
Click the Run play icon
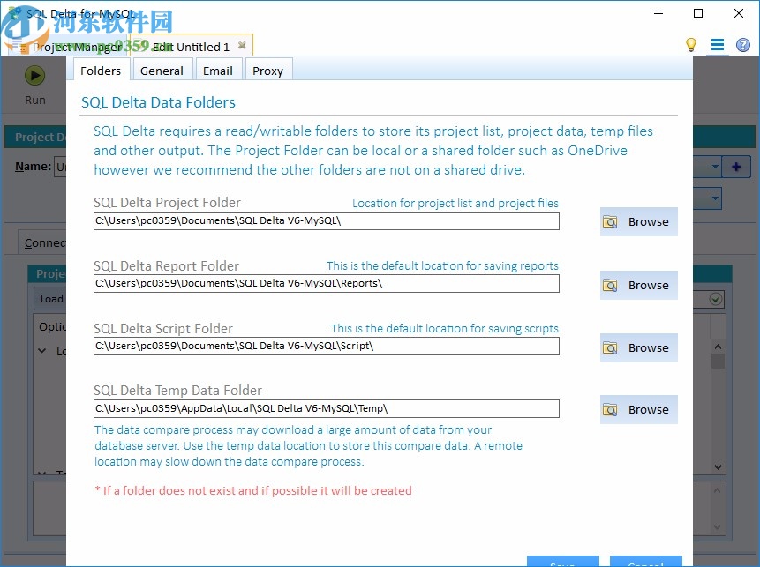coord(35,76)
